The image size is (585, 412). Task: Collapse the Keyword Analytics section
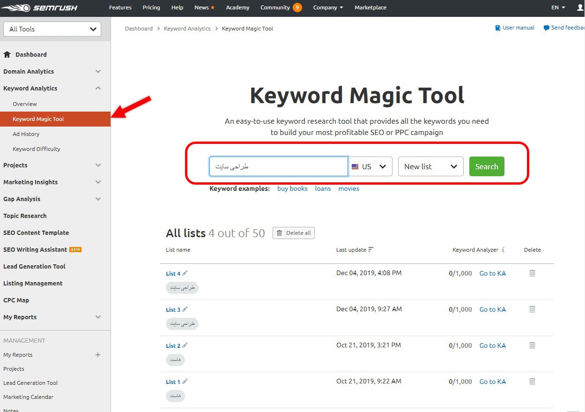click(x=98, y=88)
